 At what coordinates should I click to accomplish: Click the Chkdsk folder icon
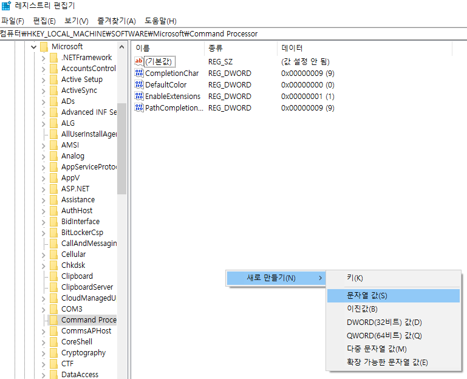click(53, 265)
